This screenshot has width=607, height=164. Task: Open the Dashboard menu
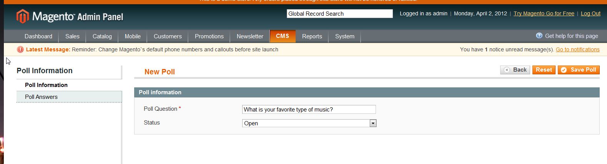coord(38,36)
